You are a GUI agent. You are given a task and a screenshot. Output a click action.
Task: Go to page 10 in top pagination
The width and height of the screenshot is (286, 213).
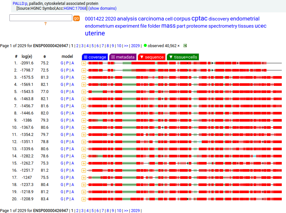coord(119,46)
